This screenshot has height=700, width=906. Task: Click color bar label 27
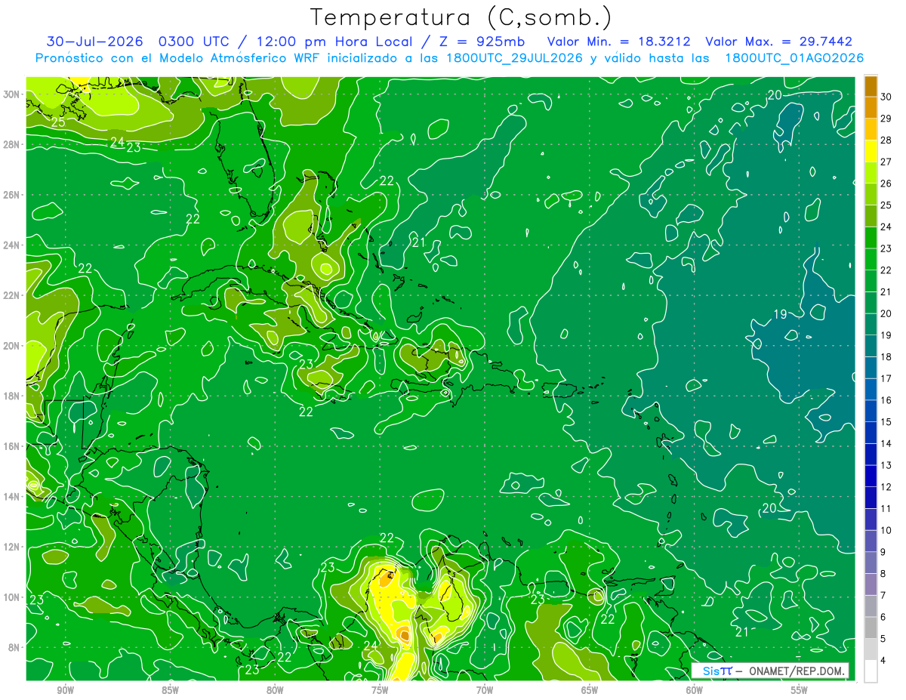click(x=886, y=162)
